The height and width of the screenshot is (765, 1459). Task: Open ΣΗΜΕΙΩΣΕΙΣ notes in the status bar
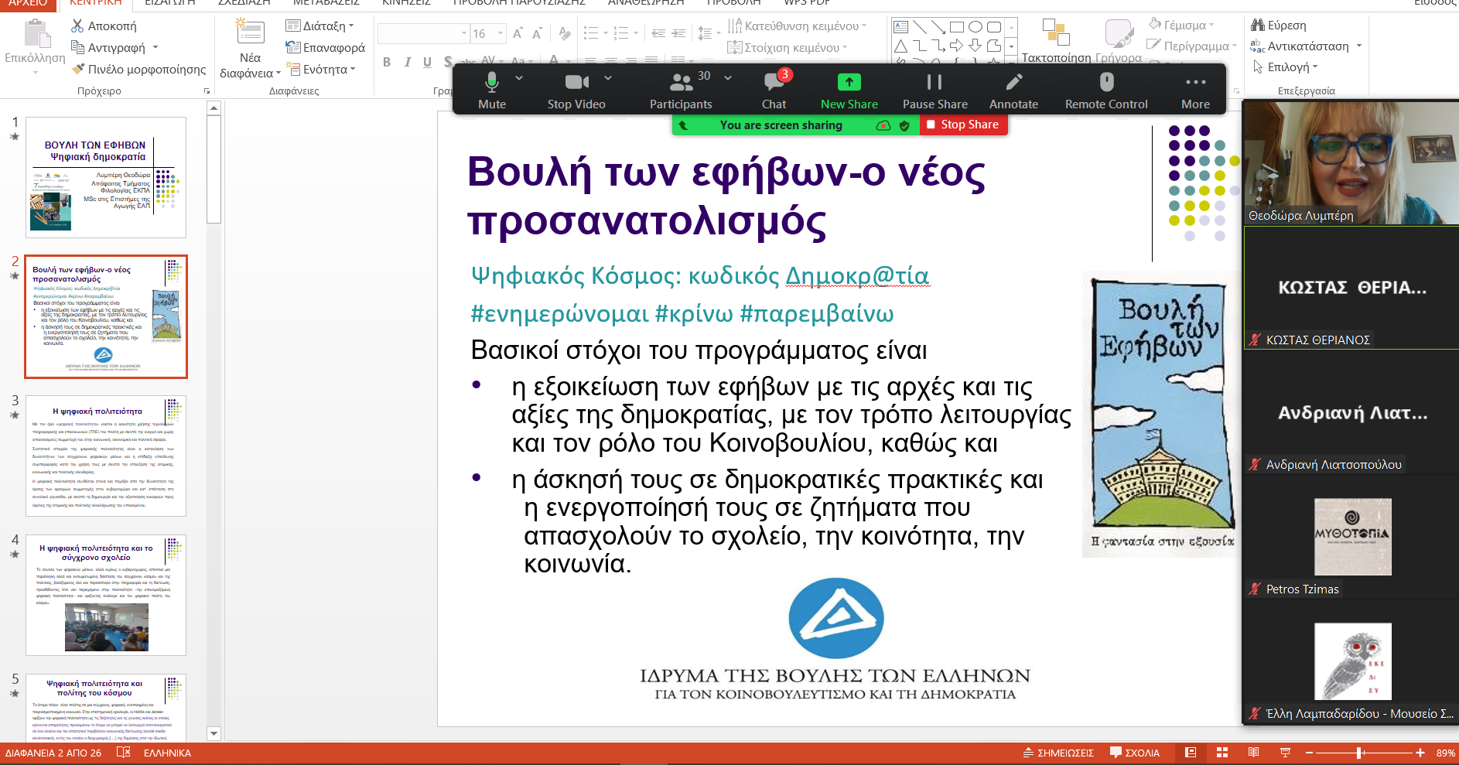pos(1058,753)
